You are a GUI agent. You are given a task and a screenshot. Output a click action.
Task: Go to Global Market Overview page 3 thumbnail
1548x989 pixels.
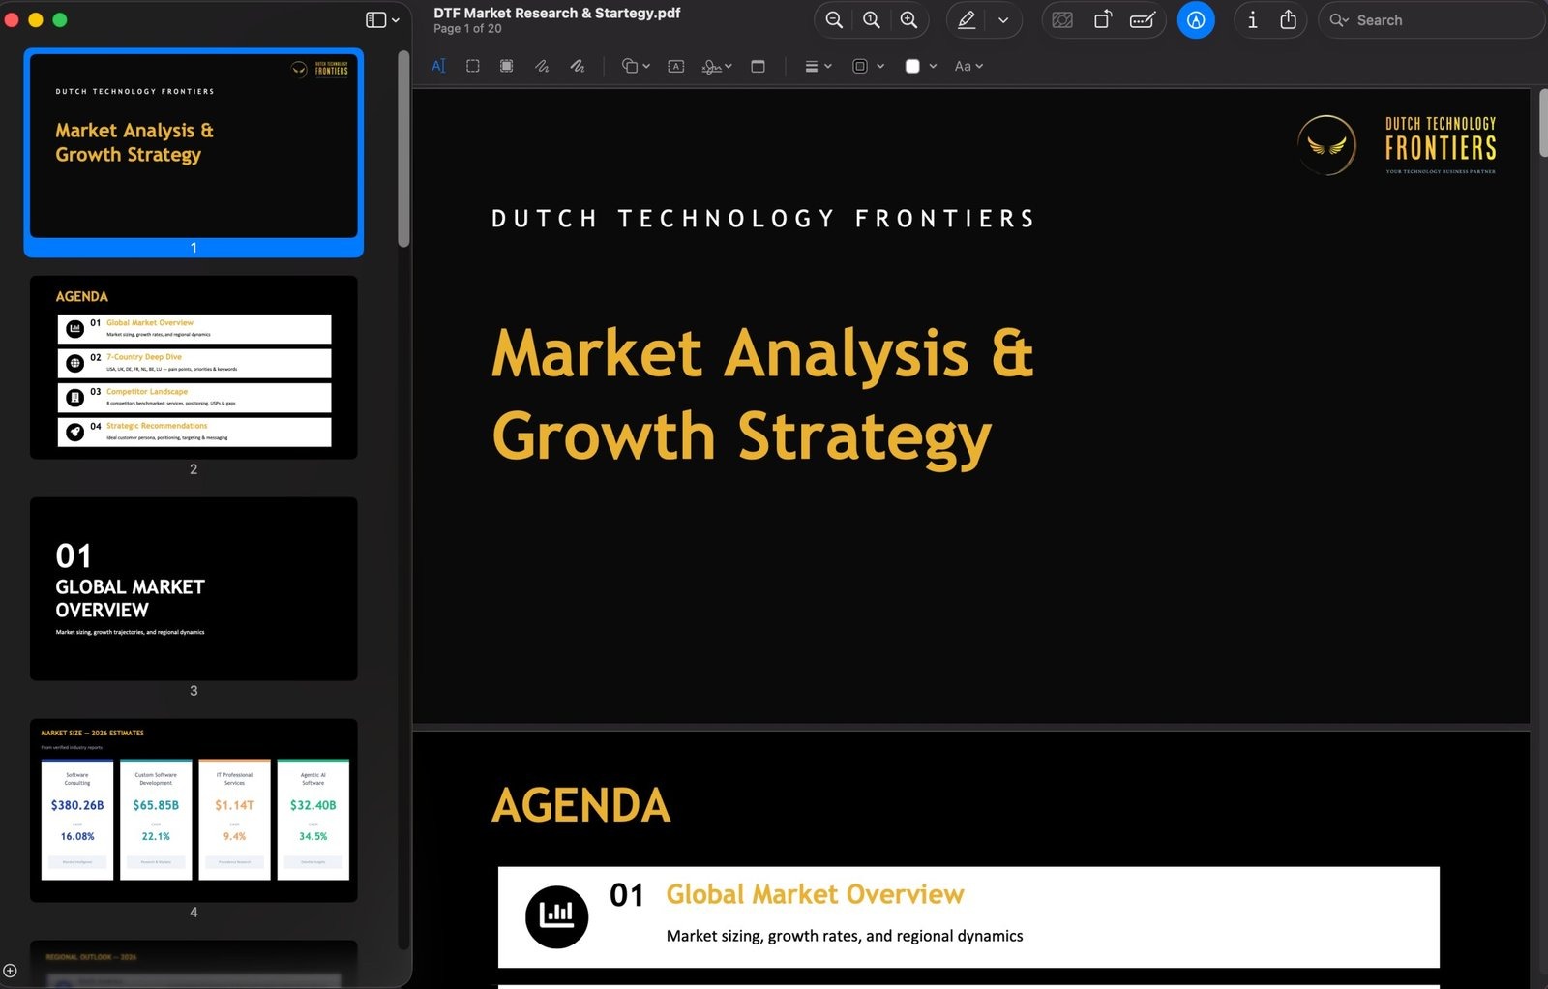pos(193,589)
